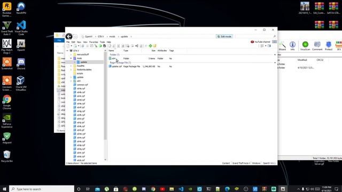
Task: Open the New menu
Action: click(79, 42)
